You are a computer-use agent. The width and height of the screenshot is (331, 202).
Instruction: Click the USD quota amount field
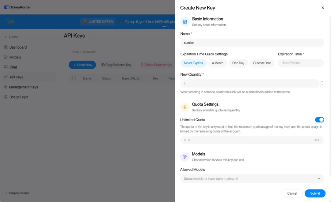point(252,140)
